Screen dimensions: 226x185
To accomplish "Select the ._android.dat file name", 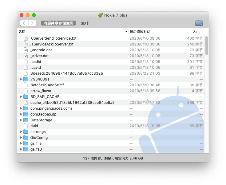I will [x=41, y=50].
